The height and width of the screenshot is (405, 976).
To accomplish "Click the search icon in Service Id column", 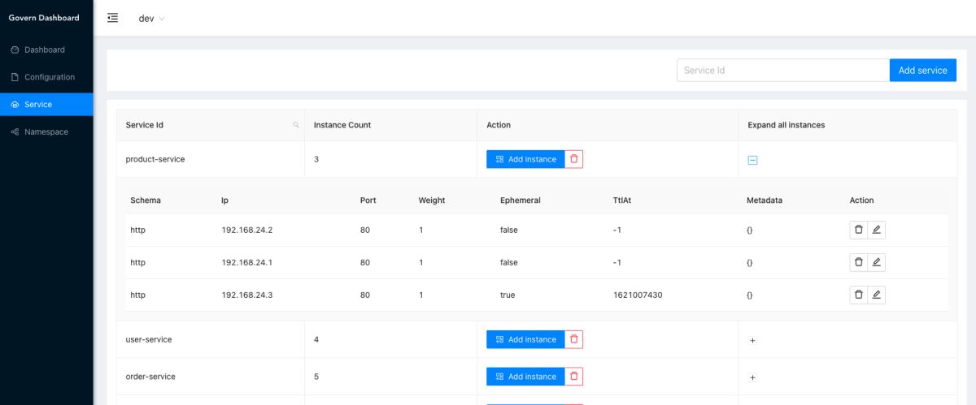I will [x=296, y=125].
